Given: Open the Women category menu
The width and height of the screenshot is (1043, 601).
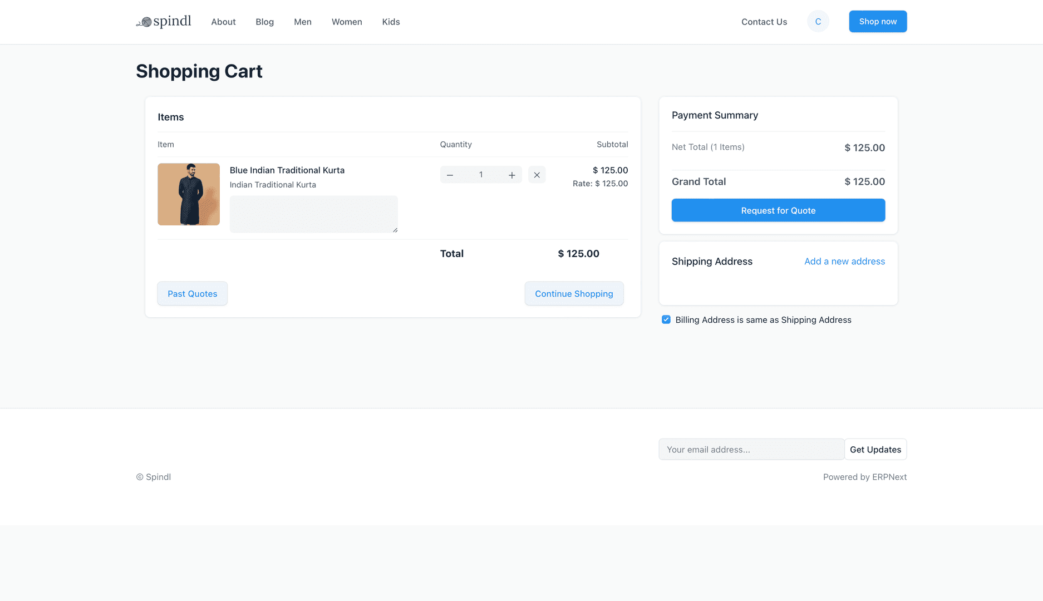Looking at the screenshot, I should [x=346, y=22].
